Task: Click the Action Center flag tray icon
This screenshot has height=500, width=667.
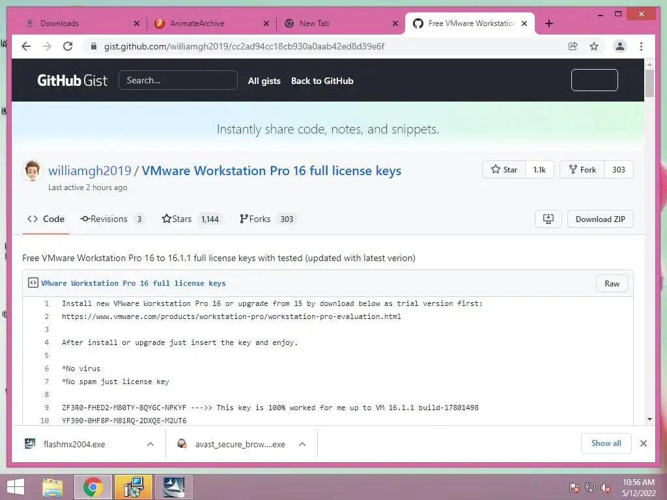Action: pyautogui.click(x=575, y=488)
